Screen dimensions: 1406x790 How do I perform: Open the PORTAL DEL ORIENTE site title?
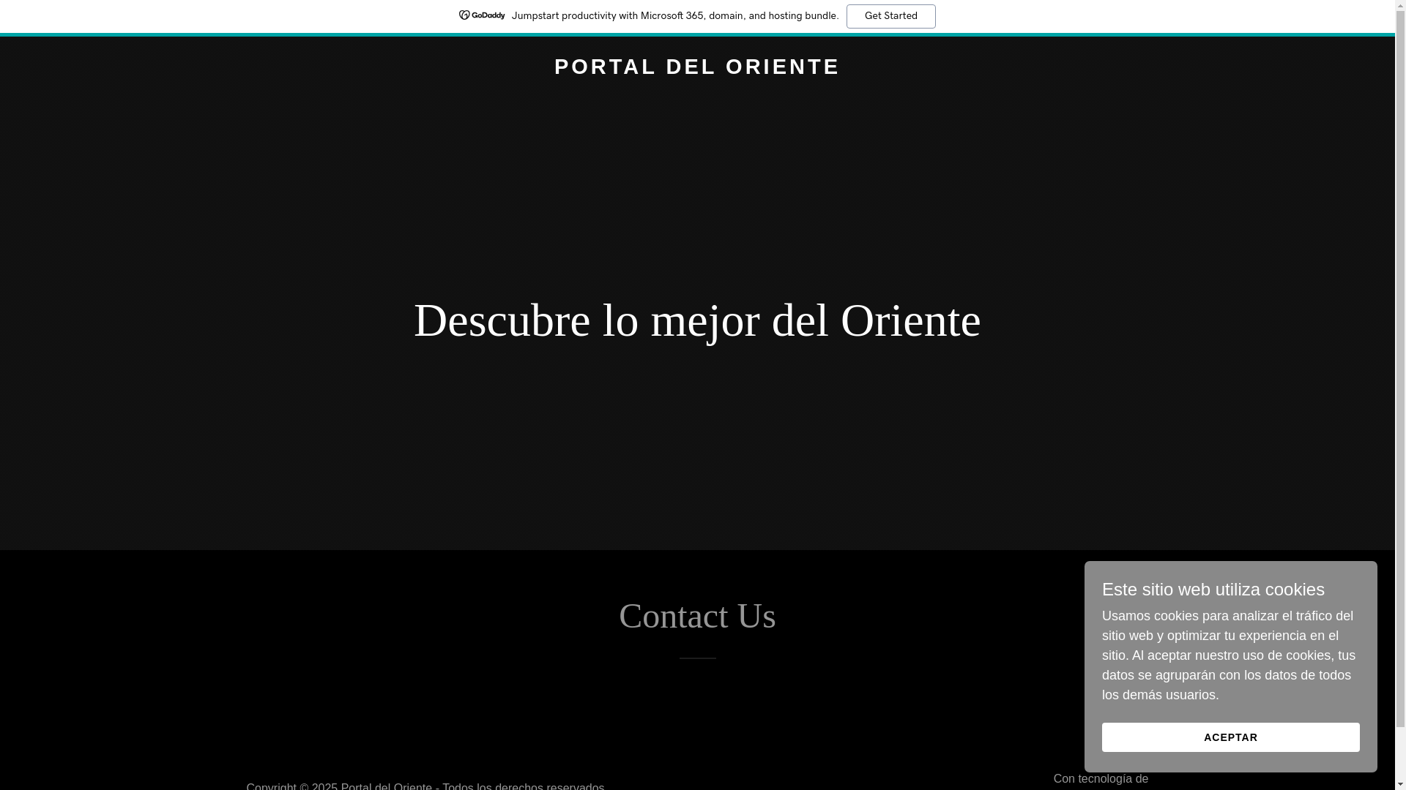click(696, 67)
